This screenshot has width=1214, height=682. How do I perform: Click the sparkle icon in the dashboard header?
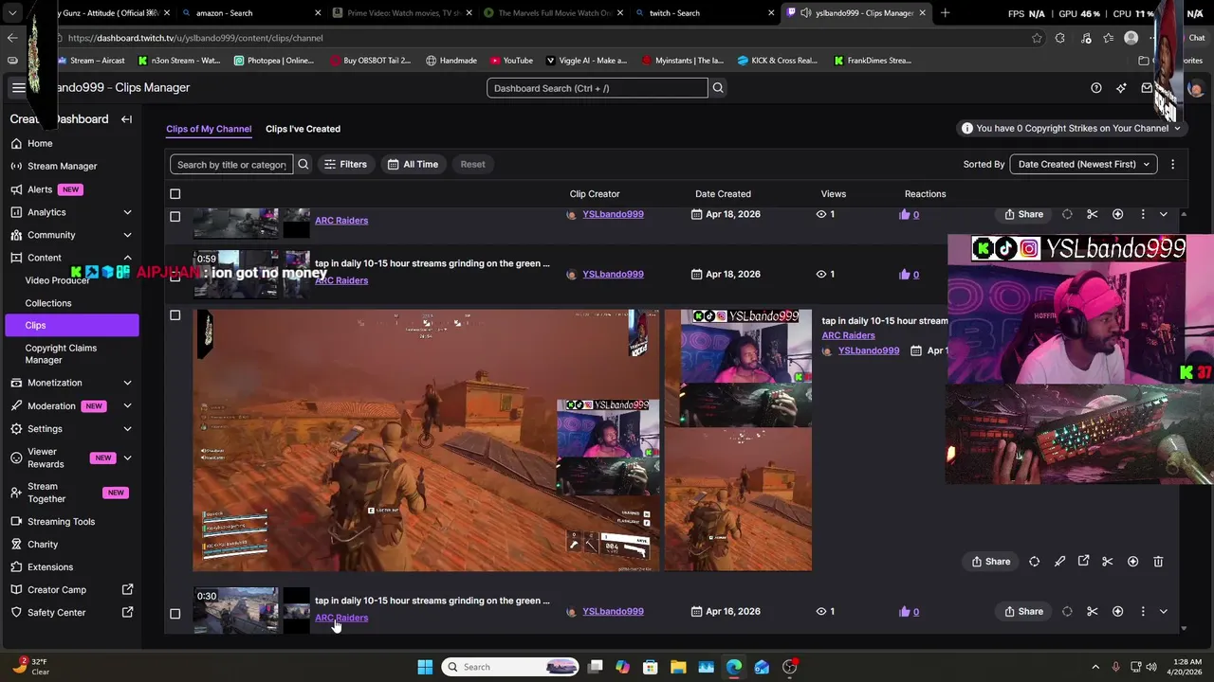1121,88
